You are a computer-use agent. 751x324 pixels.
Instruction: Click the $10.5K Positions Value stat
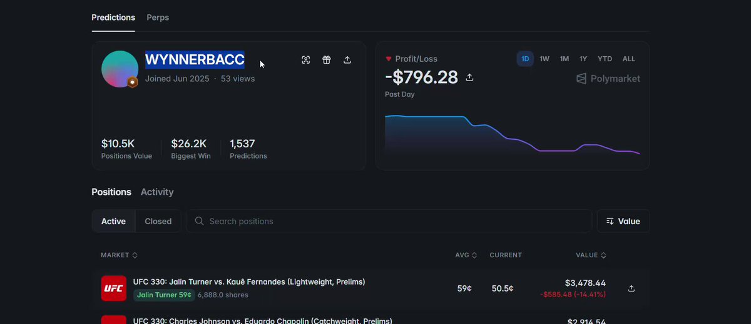coord(126,149)
